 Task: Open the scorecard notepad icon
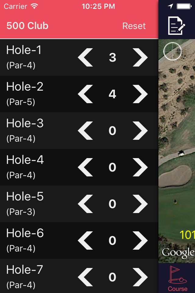[176, 26]
